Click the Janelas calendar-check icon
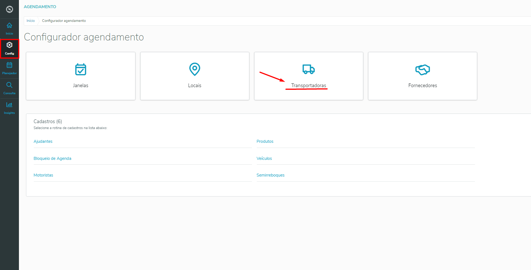This screenshot has height=270, width=531. [x=81, y=69]
